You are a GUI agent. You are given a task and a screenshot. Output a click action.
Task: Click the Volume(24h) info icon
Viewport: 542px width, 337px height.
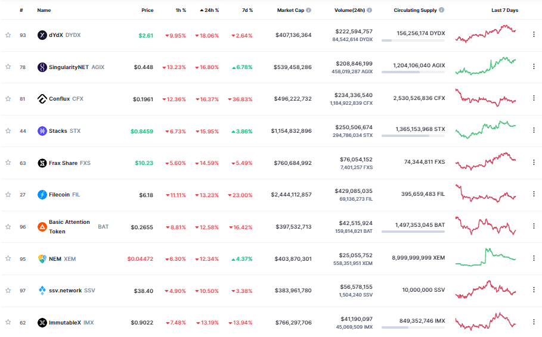(x=370, y=10)
